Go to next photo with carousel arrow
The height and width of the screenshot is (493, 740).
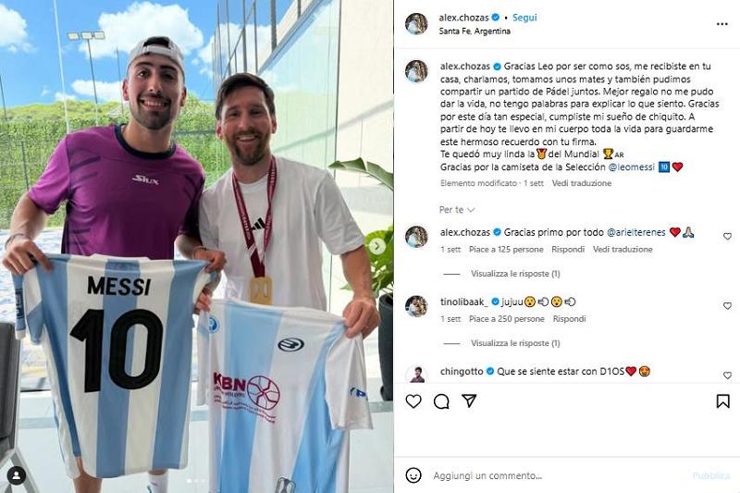[376, 246]
